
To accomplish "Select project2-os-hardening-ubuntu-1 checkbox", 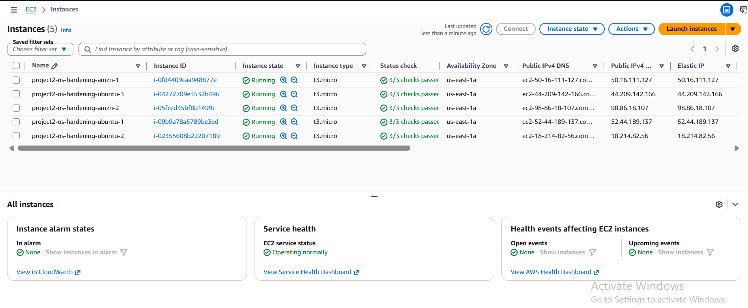I will [16, 122].
